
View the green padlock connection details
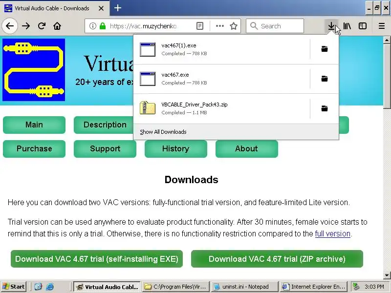[103, 26]
